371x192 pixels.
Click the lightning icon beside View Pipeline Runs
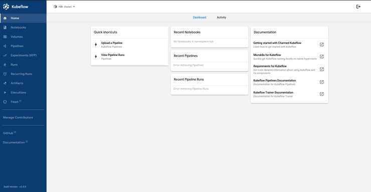coord(96,56)
